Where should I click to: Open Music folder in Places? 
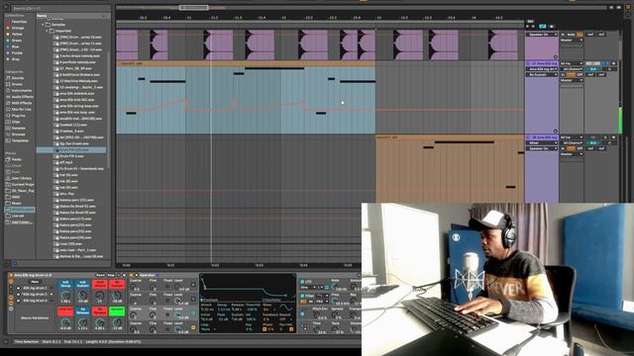14,203
